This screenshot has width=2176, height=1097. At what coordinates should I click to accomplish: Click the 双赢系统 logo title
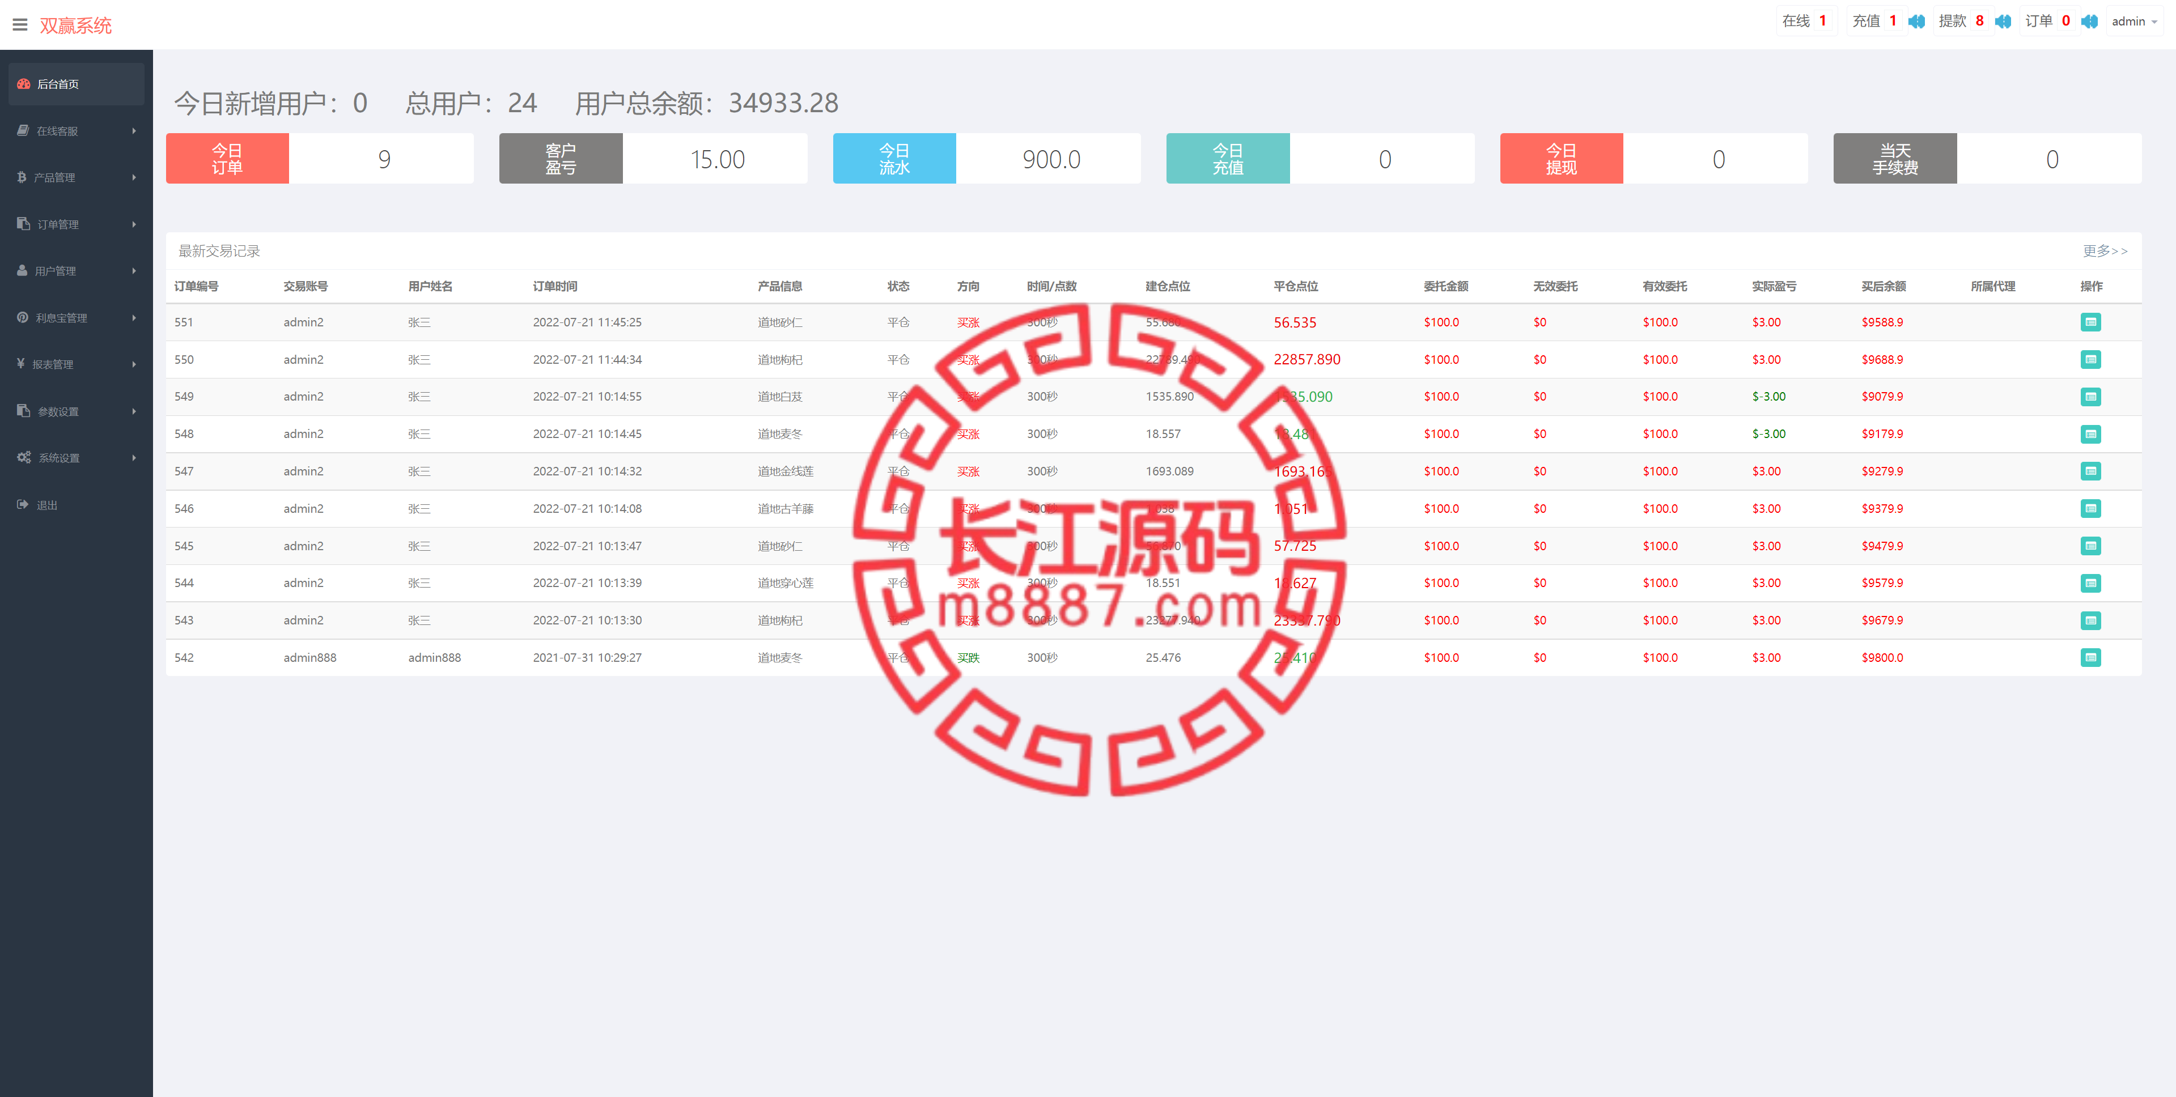tap(75, 25)
